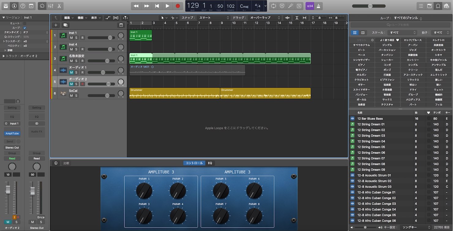Image resolution: width=453 pixels, height=231 pixels.
Task: Open the Note Pad icon
Action: (x=429, y=6)
